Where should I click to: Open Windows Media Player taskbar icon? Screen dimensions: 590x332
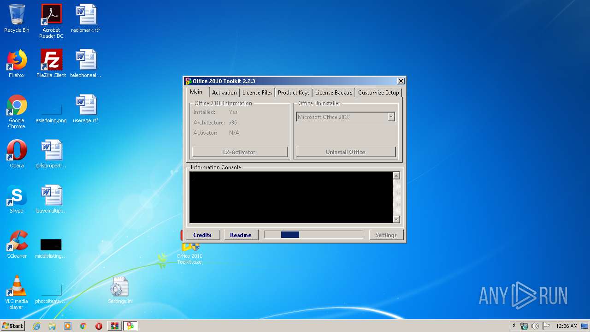point(68,326)
